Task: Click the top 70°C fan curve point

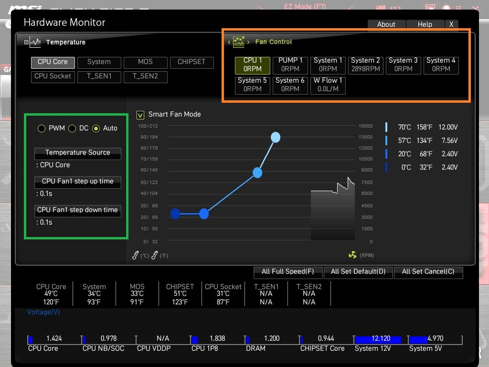Action: coord(276,137)
